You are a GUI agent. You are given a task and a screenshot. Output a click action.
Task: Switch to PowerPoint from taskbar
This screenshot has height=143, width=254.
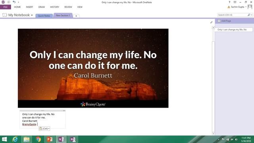coord(50,139)
